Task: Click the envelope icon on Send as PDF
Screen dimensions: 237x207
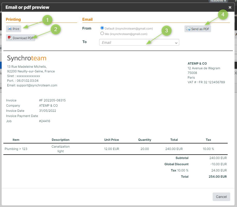Action: point(188,29)
